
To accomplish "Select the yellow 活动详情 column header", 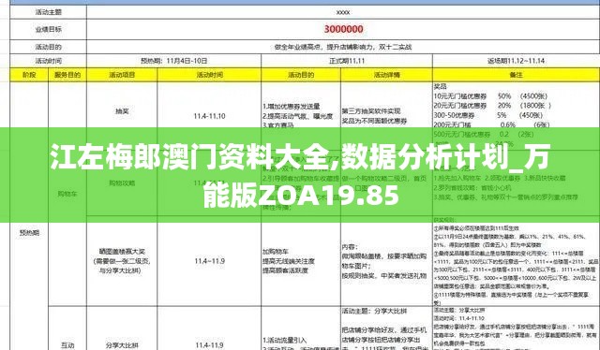I will (x=386, y=75).
